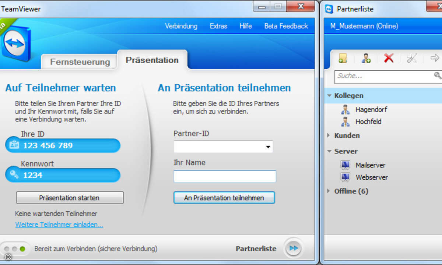Click Keine wartenden Teilnehmer text
Viewport: 442px width, 265px height.
[56, 213]
